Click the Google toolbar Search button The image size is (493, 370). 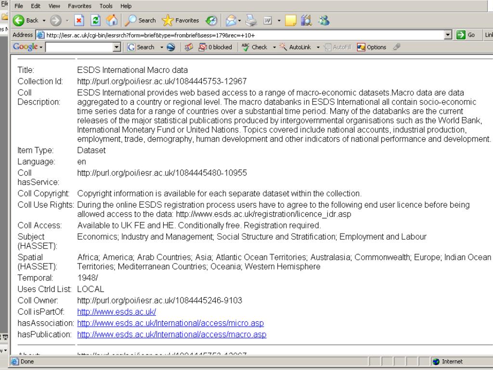[x=141, y=47]
